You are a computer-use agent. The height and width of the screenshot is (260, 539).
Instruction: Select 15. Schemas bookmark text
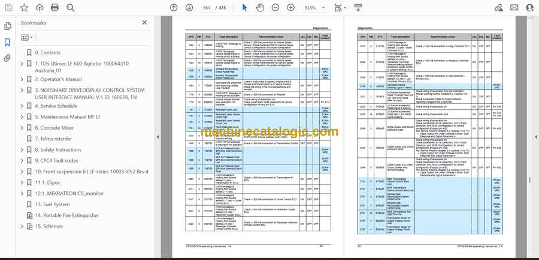[49, 227]
